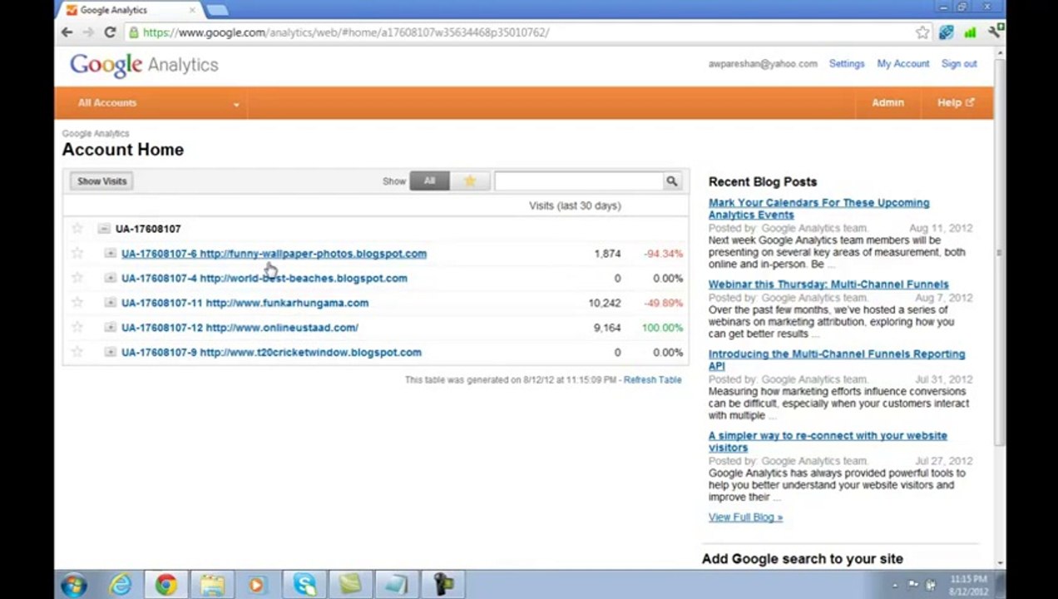Open www.onlineustaad.com profile link
The image size is (1058, 599).
[240, 328]
